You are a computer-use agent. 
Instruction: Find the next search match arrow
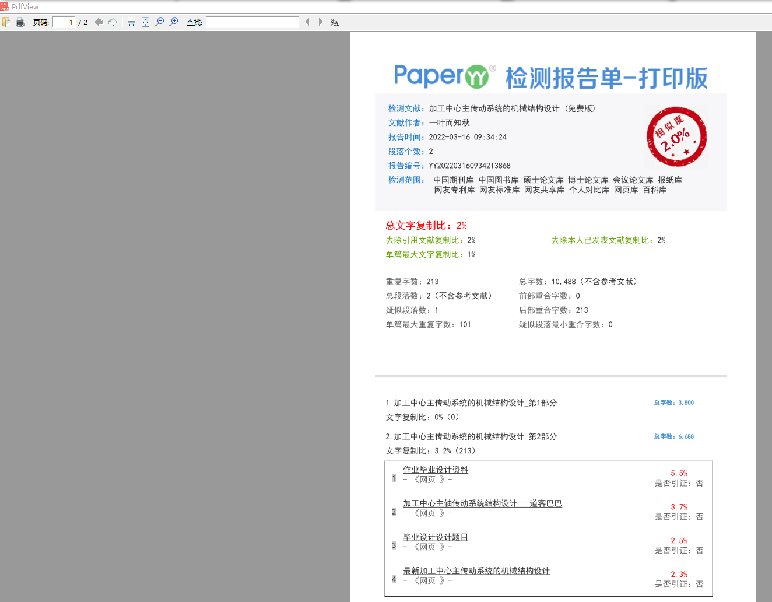click(x=321, y=22)
